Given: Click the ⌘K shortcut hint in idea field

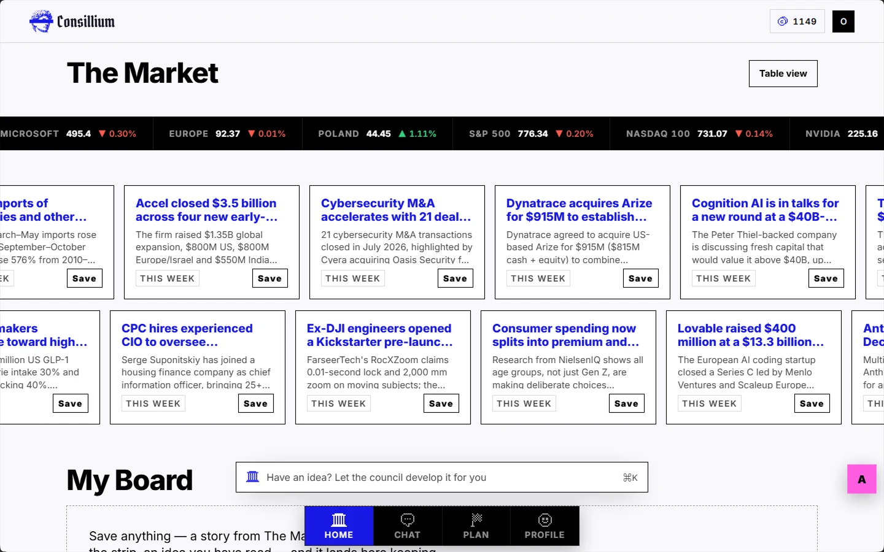Looking at the screenshot, I should (x=630, y=477).
